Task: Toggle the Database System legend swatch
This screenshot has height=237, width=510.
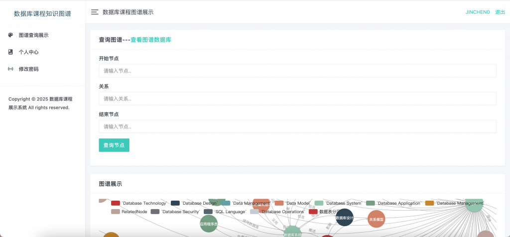Action: [319, 203]
